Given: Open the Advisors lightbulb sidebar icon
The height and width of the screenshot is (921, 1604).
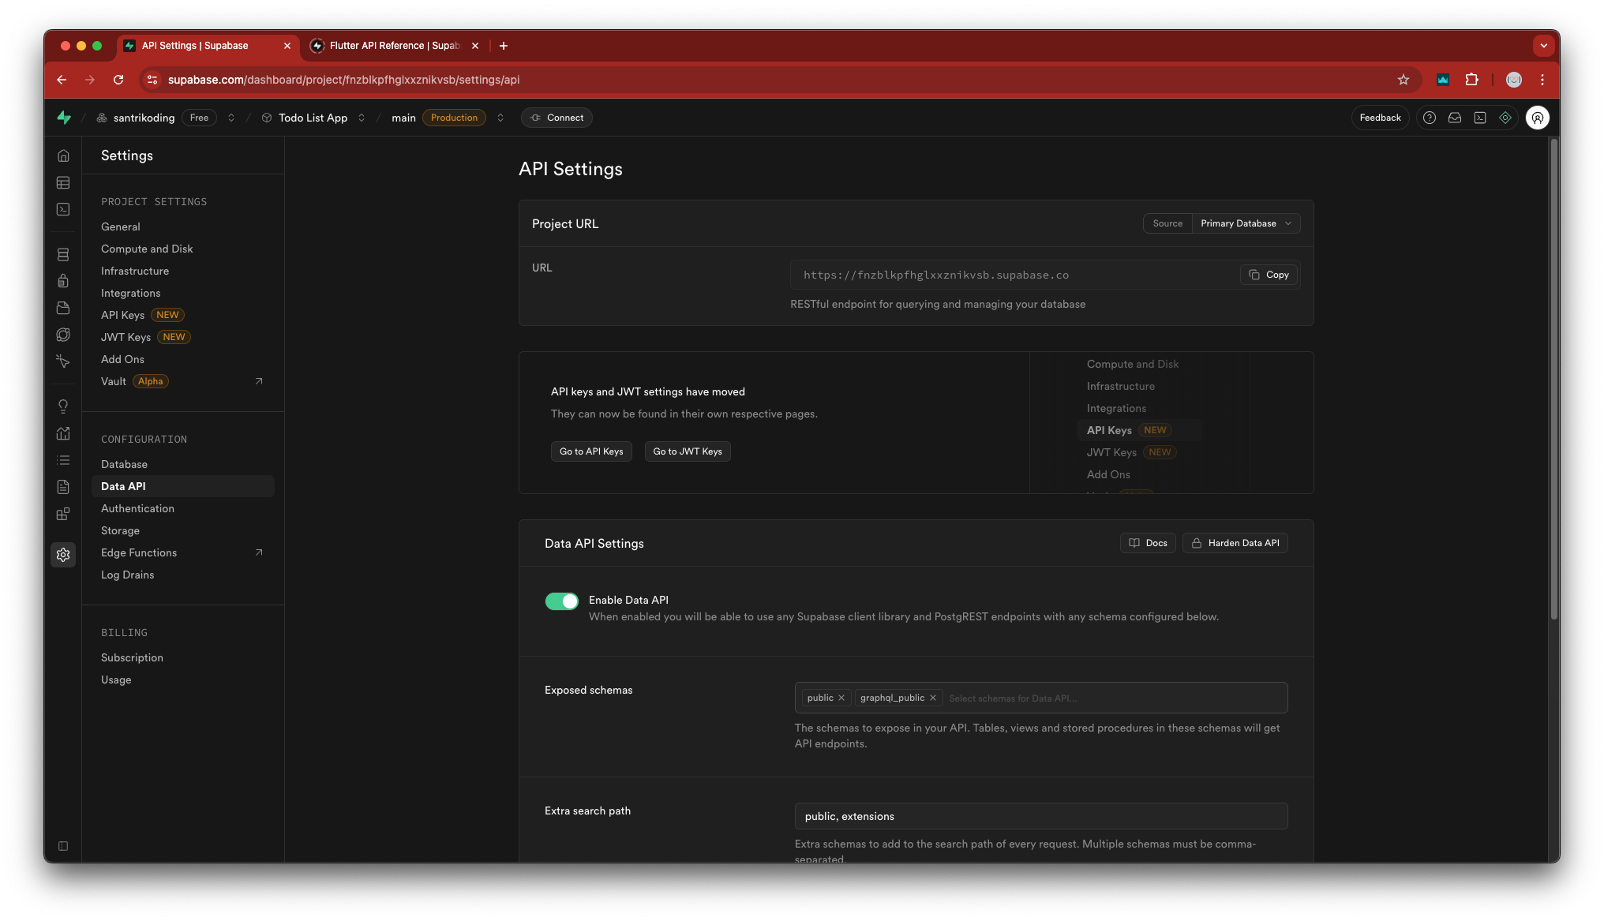Looking at the screenshot, I should [x=63, y=406].
